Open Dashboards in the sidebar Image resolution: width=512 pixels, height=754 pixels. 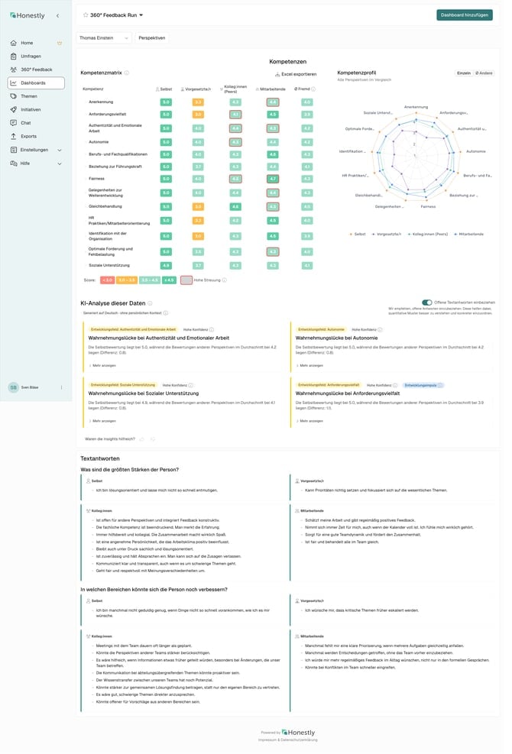pos(36,83)
